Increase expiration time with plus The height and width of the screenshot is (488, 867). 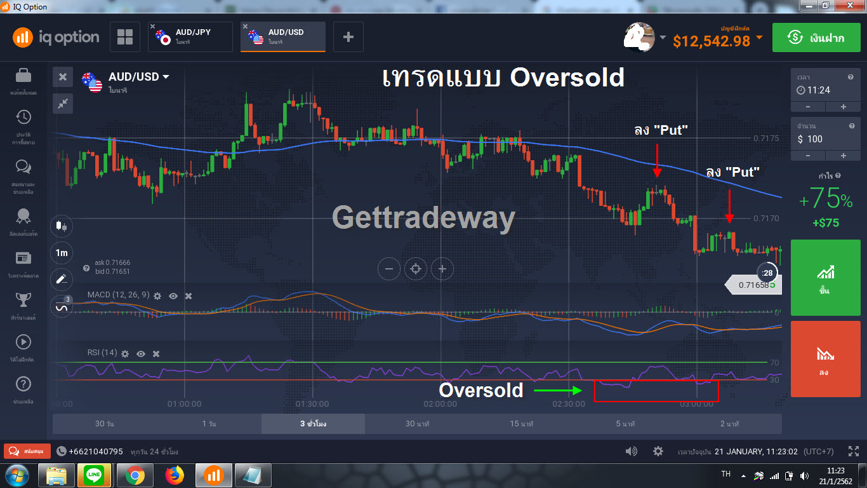(x=844, y=107)
